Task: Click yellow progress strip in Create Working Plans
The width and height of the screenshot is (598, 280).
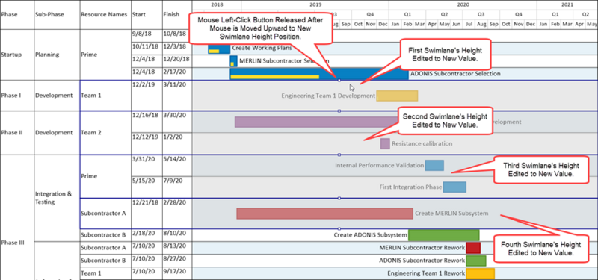Action: click(214, 51)
